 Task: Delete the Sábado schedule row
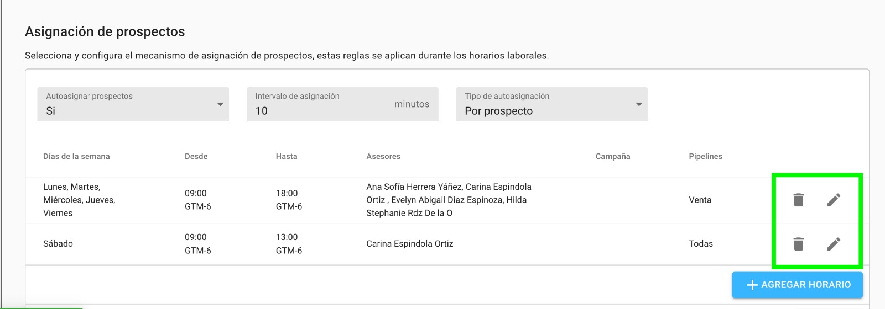[798, 244]
